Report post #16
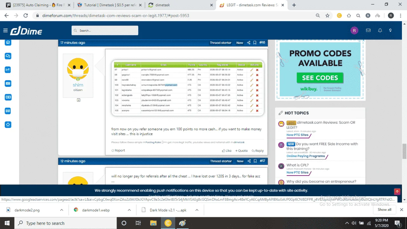 118,150
